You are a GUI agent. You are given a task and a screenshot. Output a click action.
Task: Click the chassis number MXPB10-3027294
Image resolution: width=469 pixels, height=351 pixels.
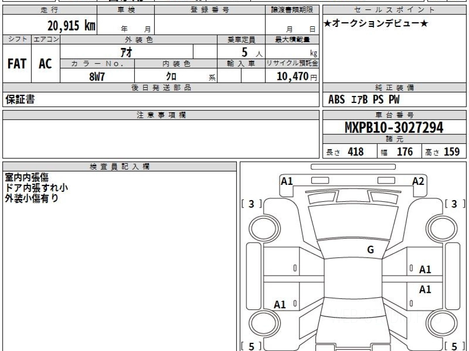click(x=394, y=128)
